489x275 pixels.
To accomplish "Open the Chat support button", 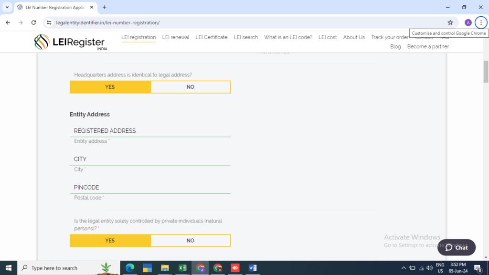I will [x=457, y=247].
